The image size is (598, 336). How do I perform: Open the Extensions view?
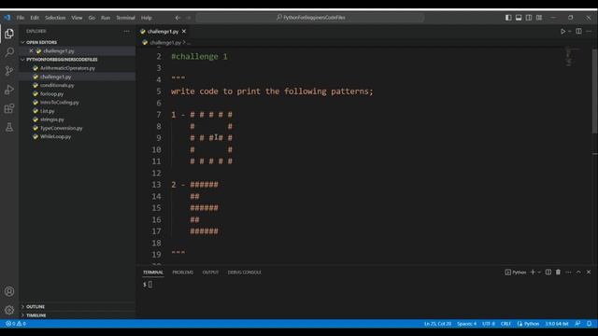[x=9, y=108]
